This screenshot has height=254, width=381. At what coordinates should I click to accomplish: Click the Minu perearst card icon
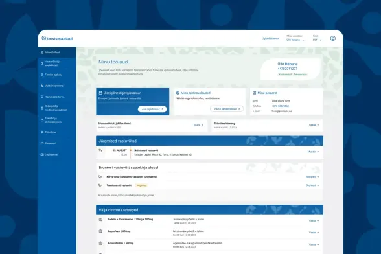coord(254,93)
